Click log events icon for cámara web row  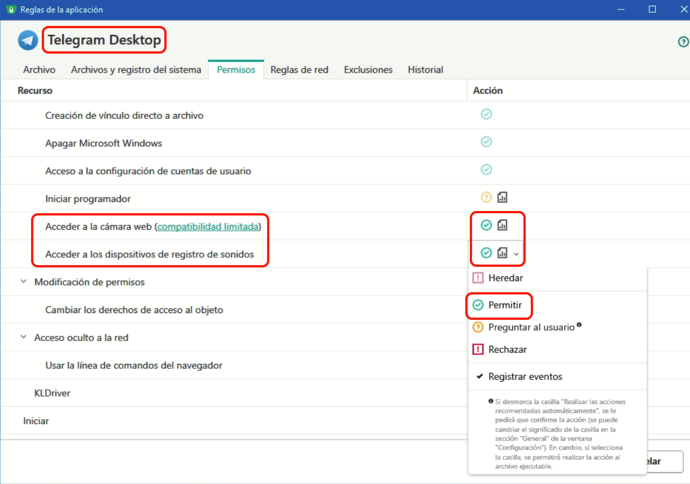(503, 225)
